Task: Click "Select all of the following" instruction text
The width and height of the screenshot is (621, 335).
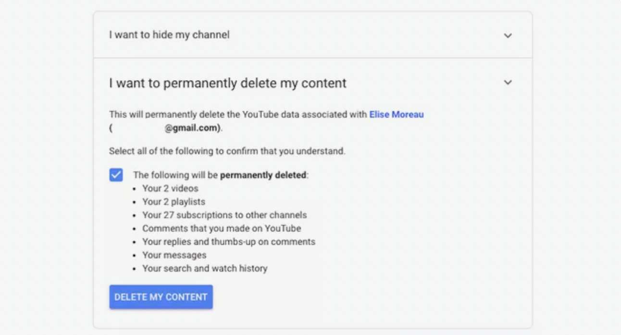Action: coord(227,151)
